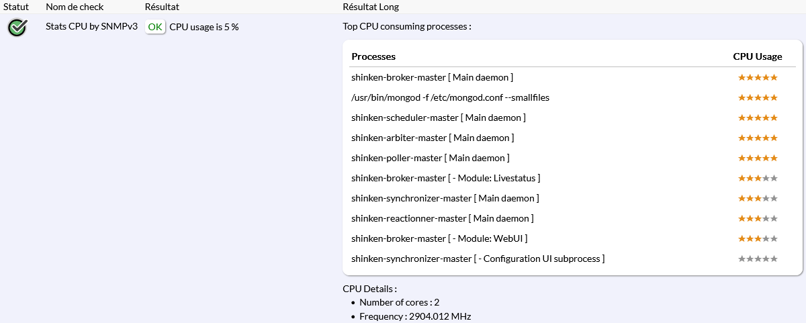Click the Stats CPU by SNMPv3 check name
This screenshot has width=806, height=323.
click(91, 27)
